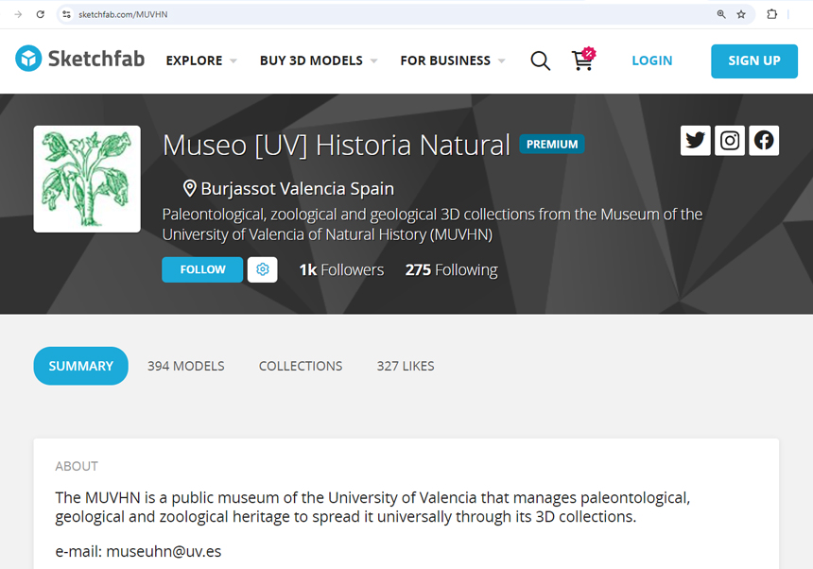The image size is (813, 569).
Task: Open the 394 Models tab
Action: 185,366
